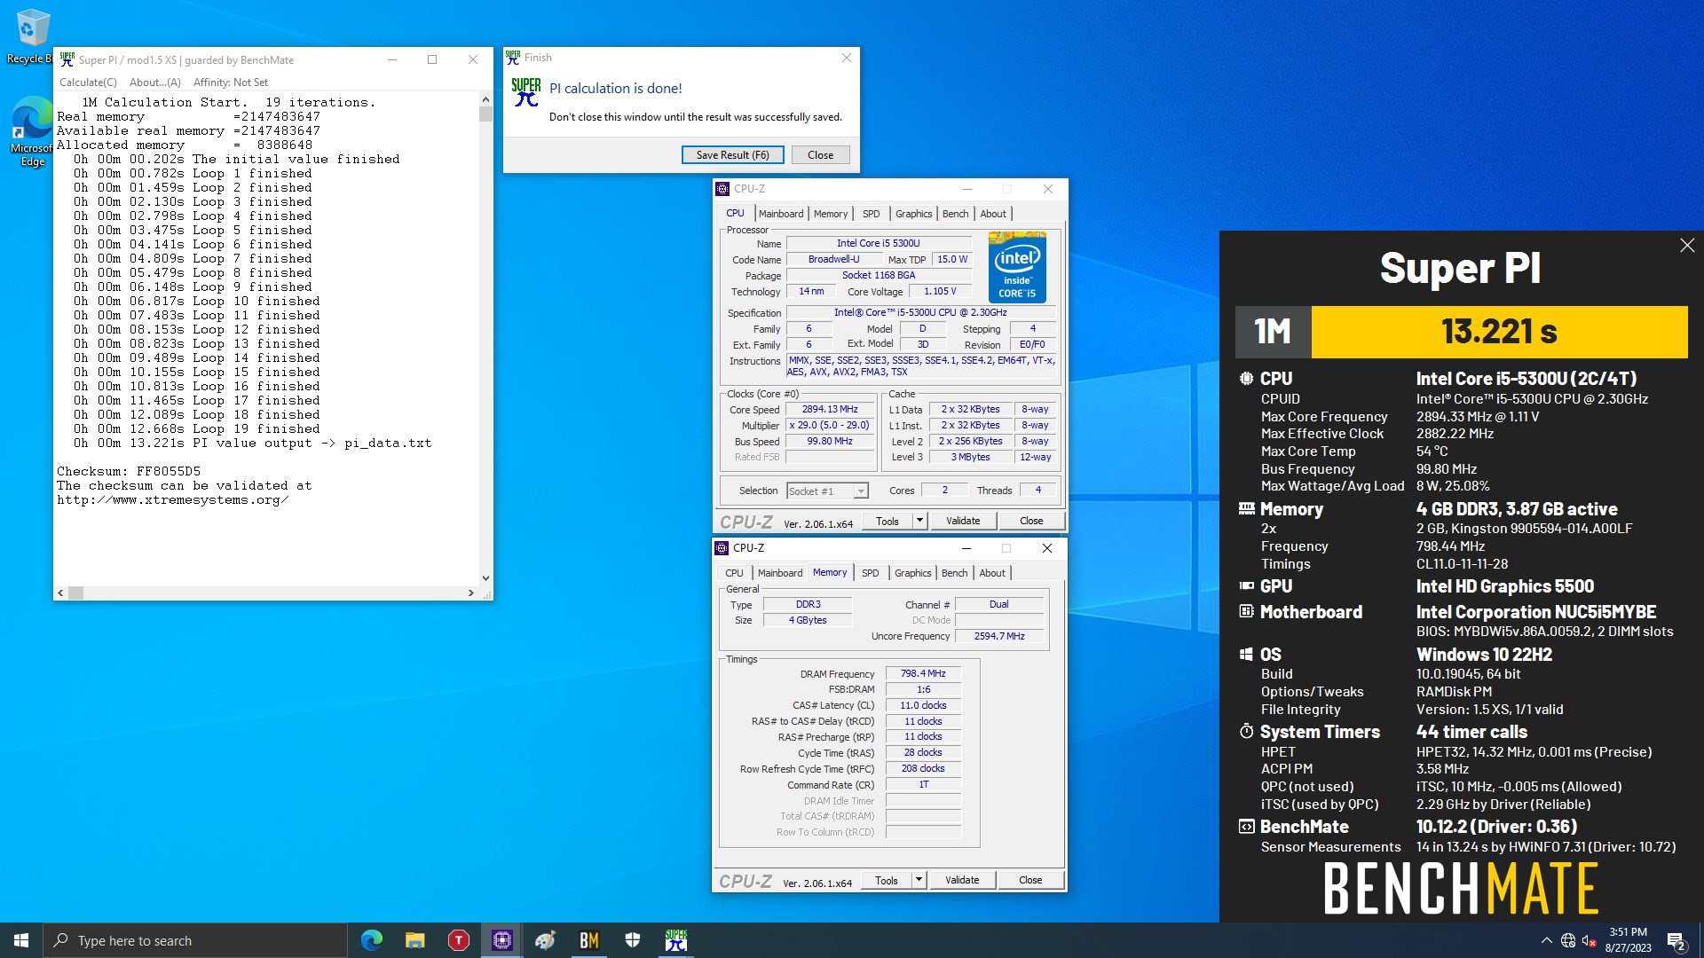Click the BenchMate System Timers clock icon
Screen dimensions: 1704x958
click(1247, 732)
